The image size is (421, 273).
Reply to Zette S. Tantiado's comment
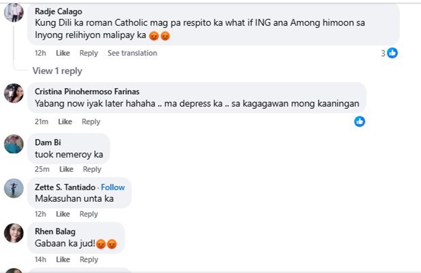tap(89, 214)
